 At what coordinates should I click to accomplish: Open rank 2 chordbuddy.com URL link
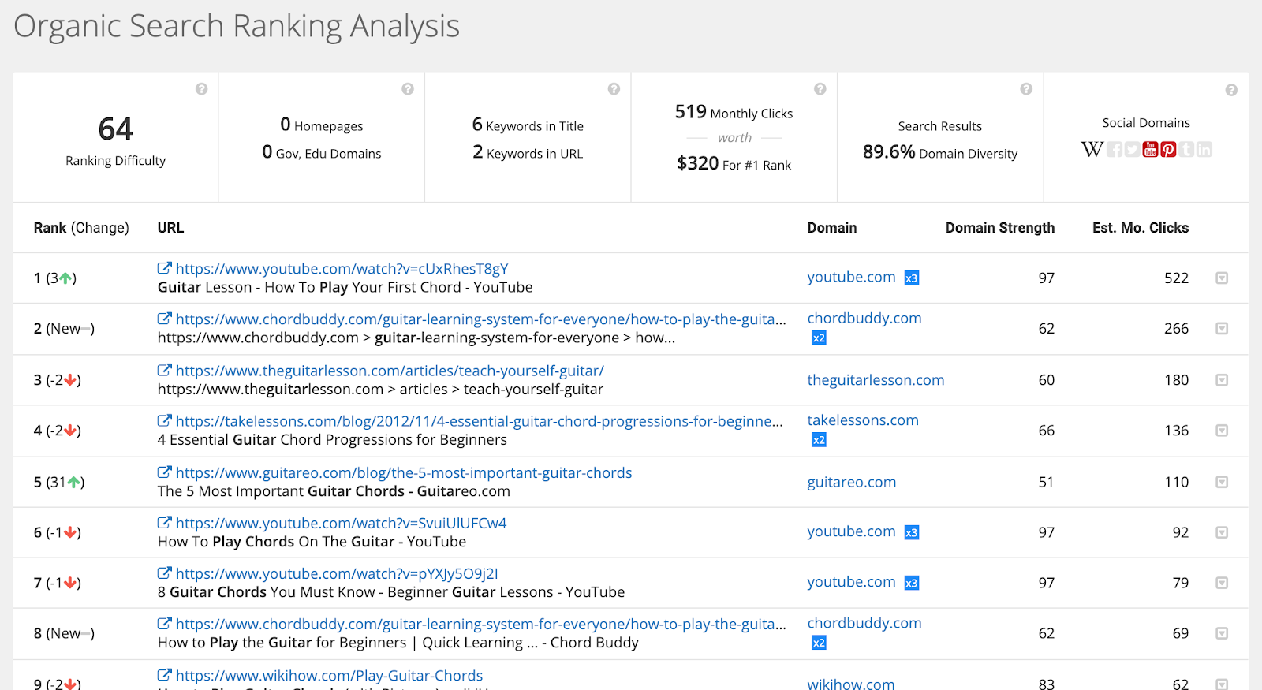pos(481,319)
